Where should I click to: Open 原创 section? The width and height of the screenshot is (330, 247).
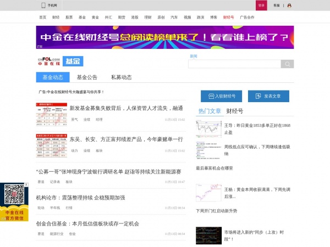pos(161,18)
